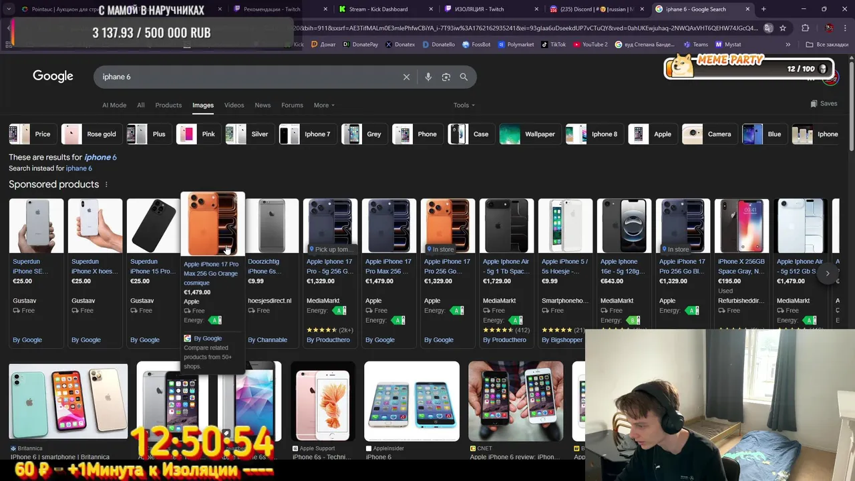Switch to the News tab
The width and height of the screenshot is (855, 481).
pyautogui.click(x=263, y=105)
